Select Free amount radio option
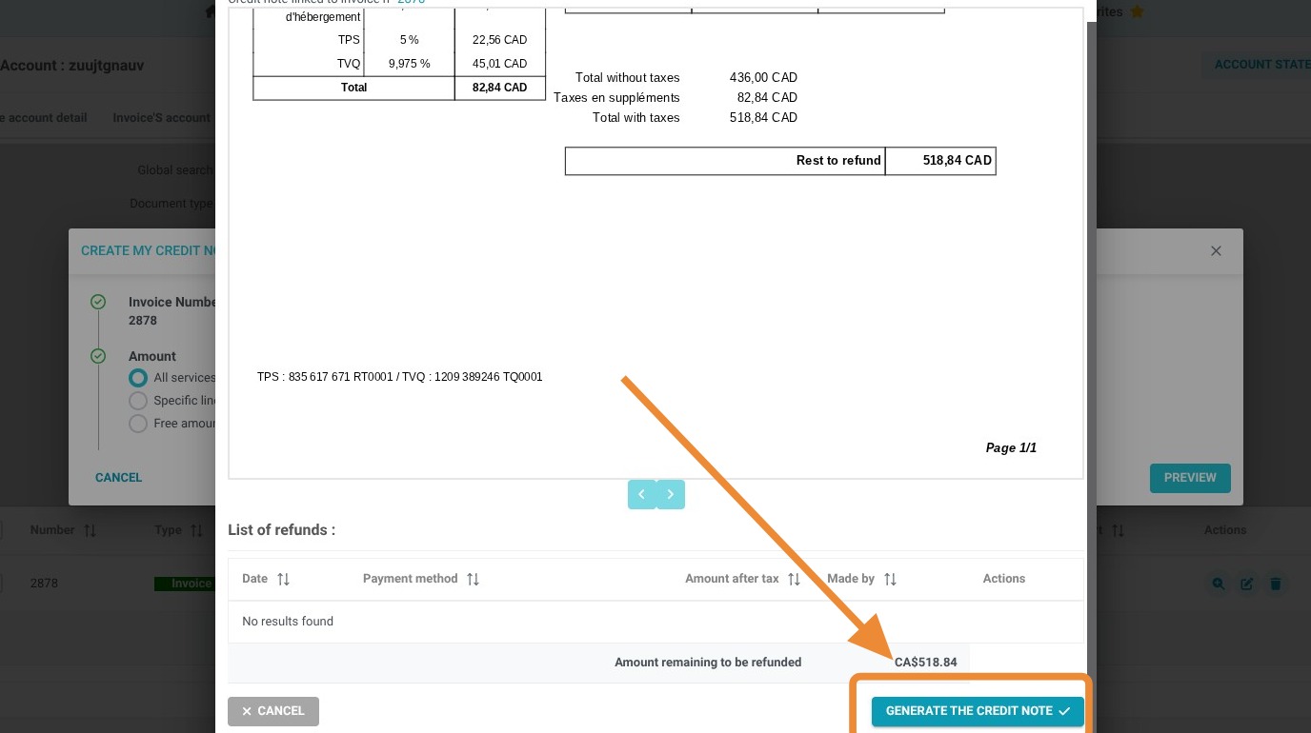This screenshot has height=733, width=1311. pyautogui.click(x=138, y=424)
